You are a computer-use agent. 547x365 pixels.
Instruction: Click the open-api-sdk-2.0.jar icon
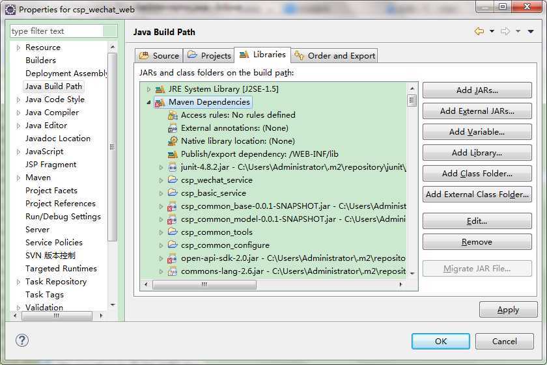click(x=173, y=258)
